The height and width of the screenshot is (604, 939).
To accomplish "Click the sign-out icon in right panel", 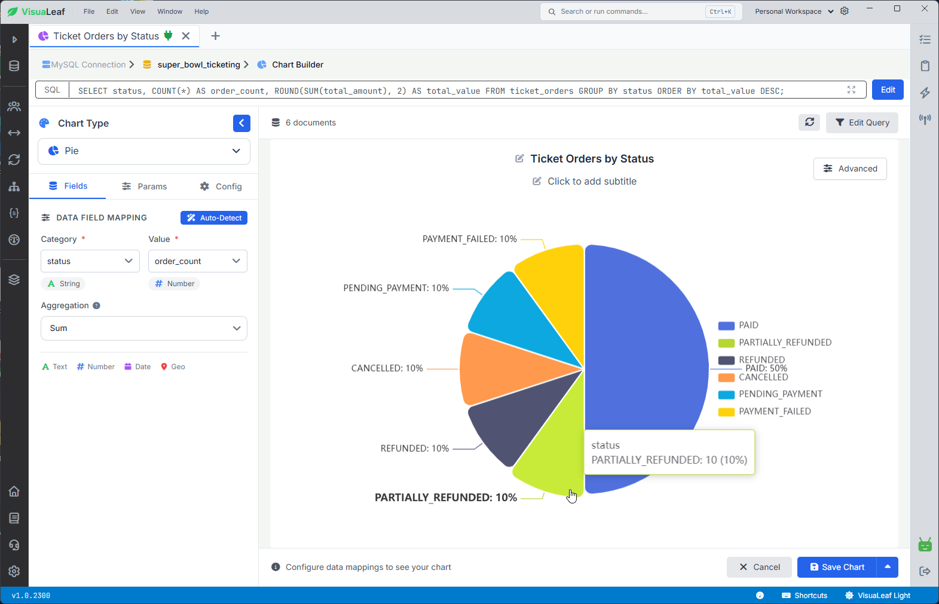I will click(925, 571).
